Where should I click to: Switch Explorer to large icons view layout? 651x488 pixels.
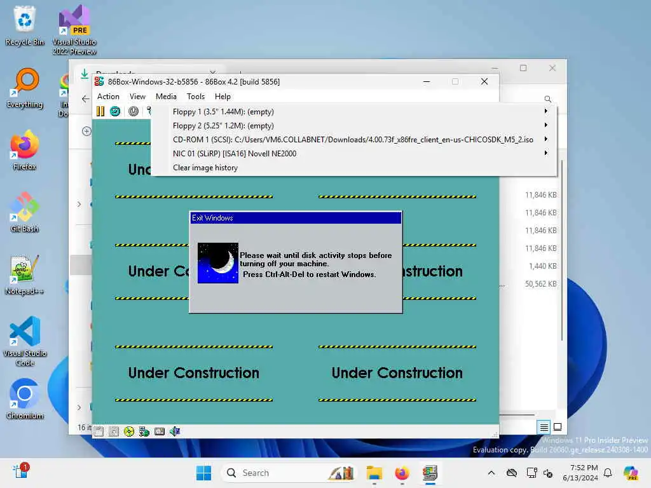[558, 427]
